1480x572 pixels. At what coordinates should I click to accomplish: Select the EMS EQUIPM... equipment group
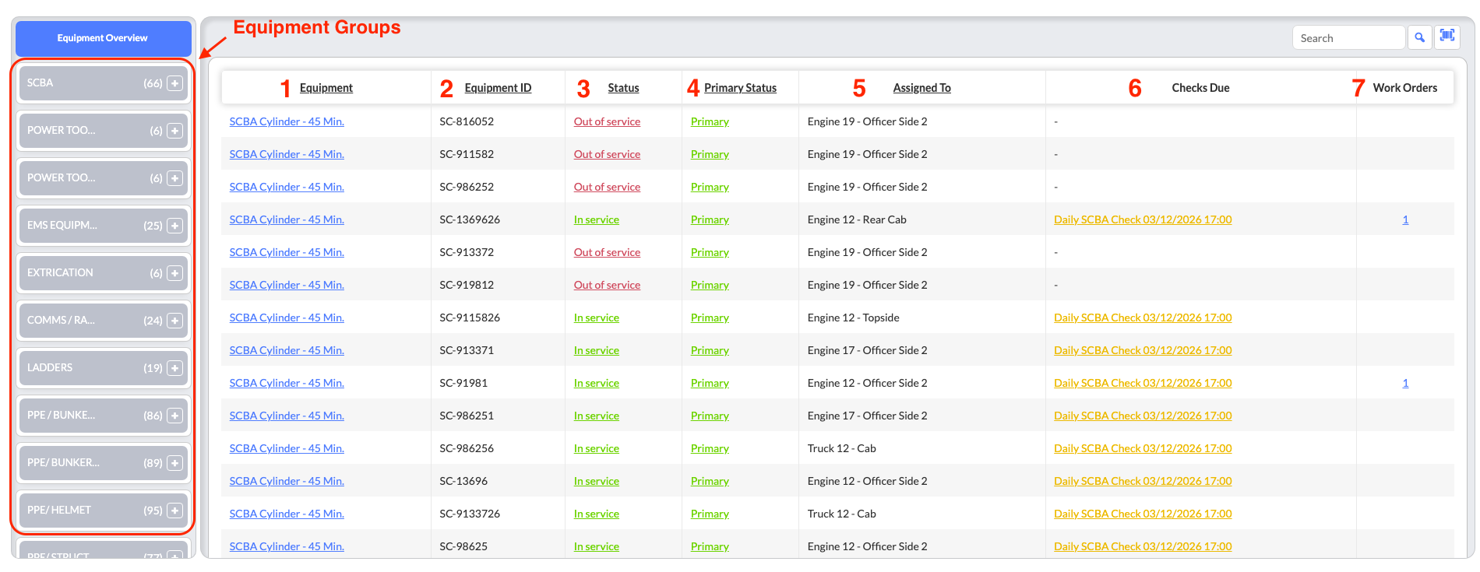pyautogui.click(x=104, y=226)
